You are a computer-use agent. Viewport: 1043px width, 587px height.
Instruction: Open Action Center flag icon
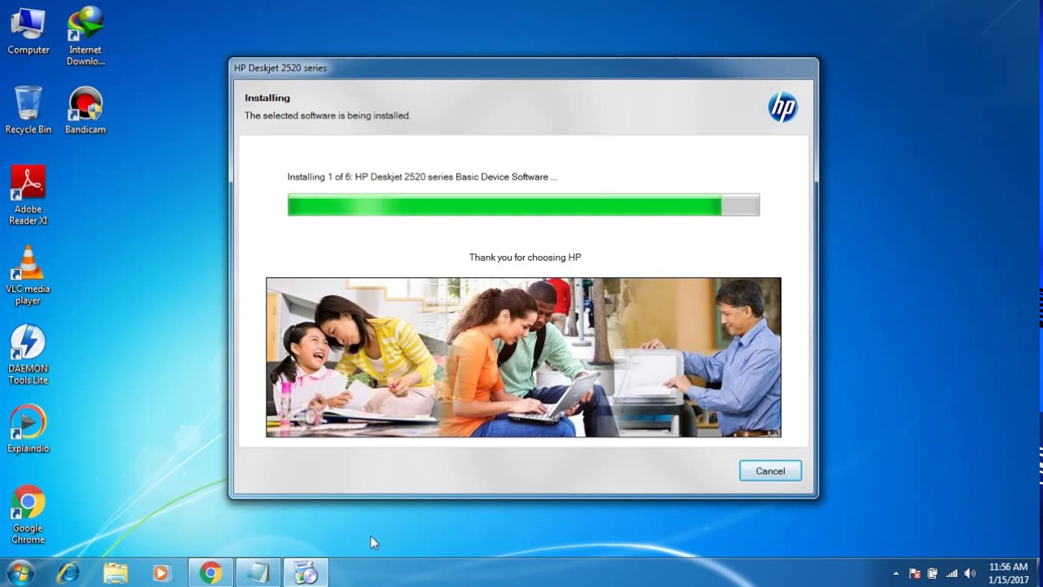click(915, 574)
